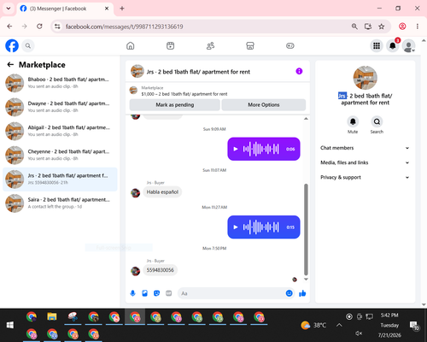
Task: Show hidden tray icons chevron
Action: pyautogui.click(x=339, y=325)
